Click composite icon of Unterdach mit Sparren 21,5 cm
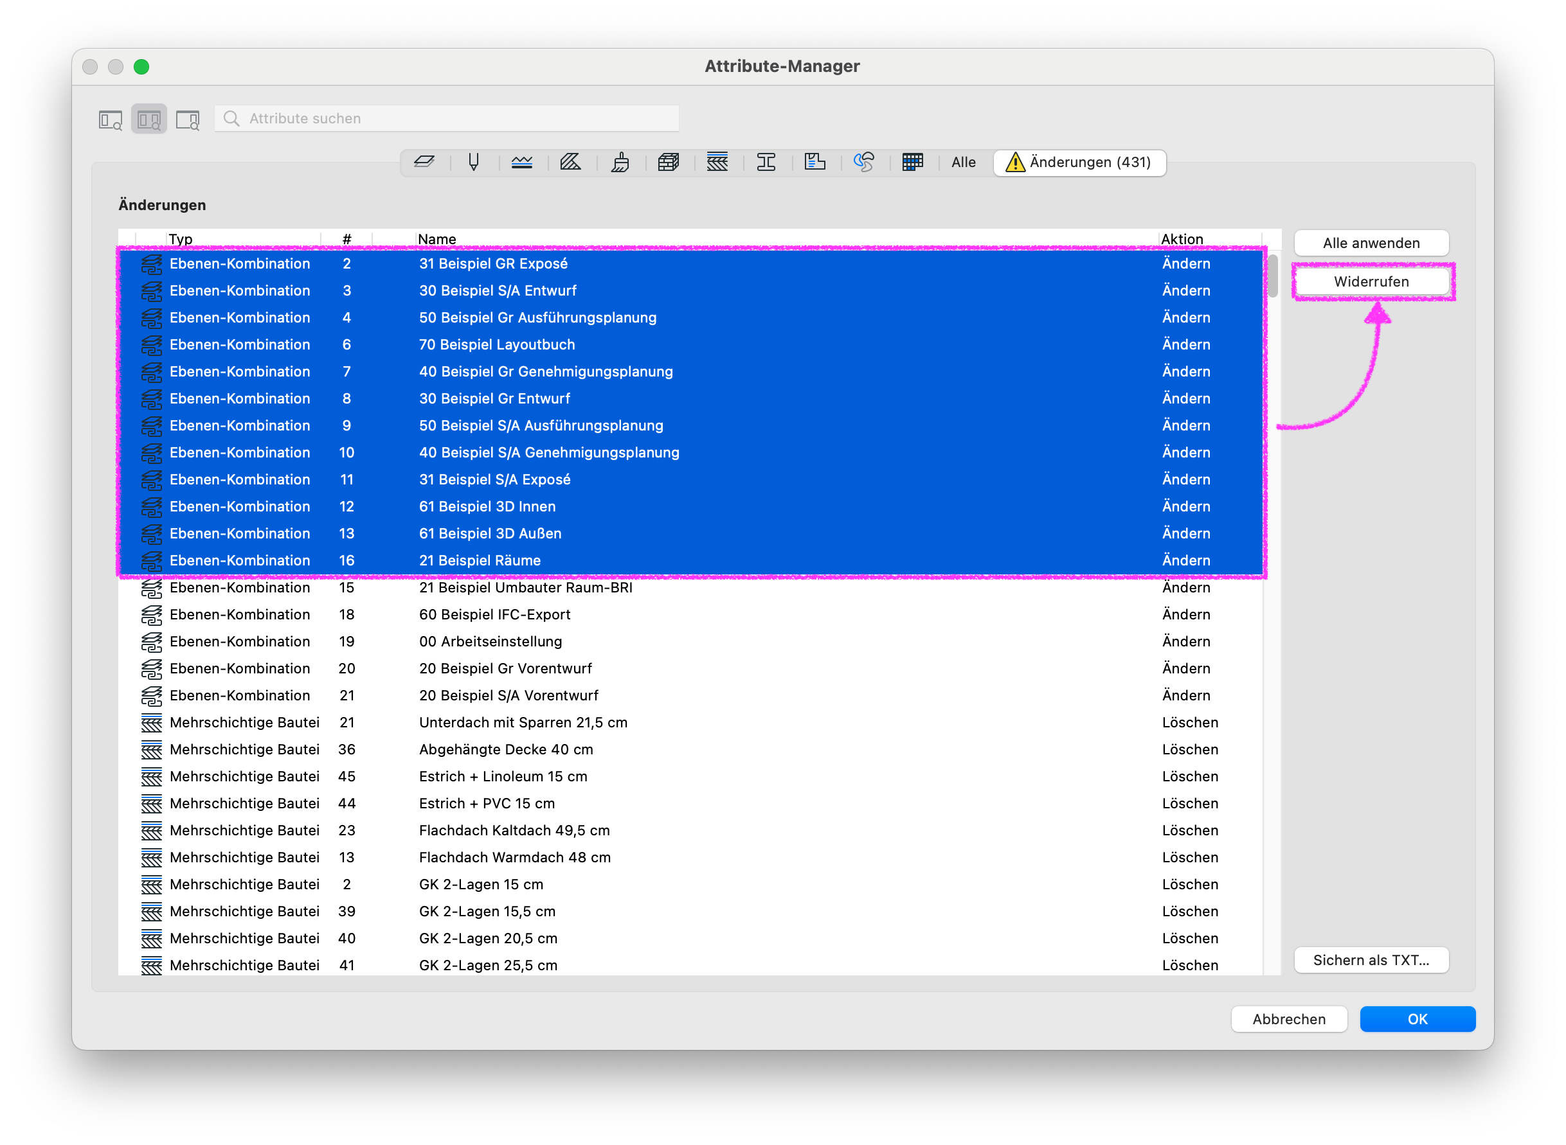 coord(151,723)
